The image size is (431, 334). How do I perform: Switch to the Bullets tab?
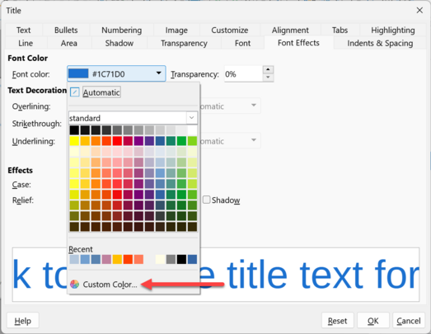click(x=66, y=30)
